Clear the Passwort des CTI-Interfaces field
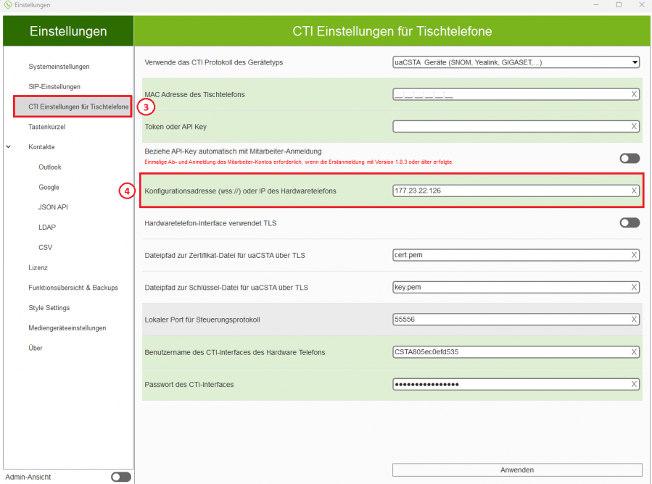 (635, 384)
